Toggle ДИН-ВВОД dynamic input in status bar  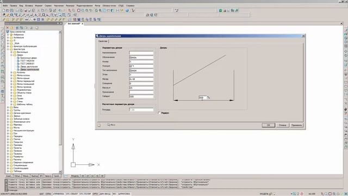[105, 194]
